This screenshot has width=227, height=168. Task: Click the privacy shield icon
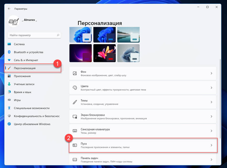9,116
